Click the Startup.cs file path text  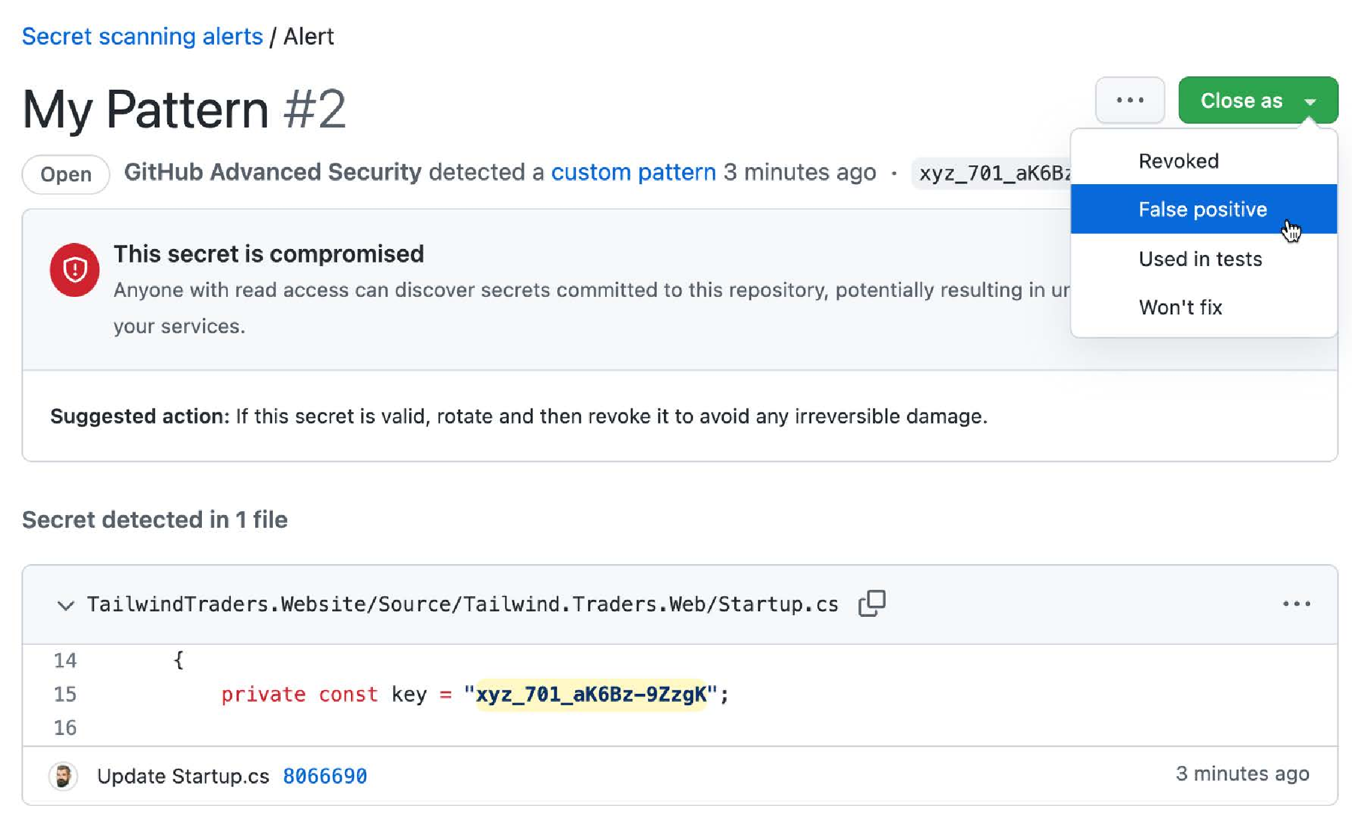463,604
